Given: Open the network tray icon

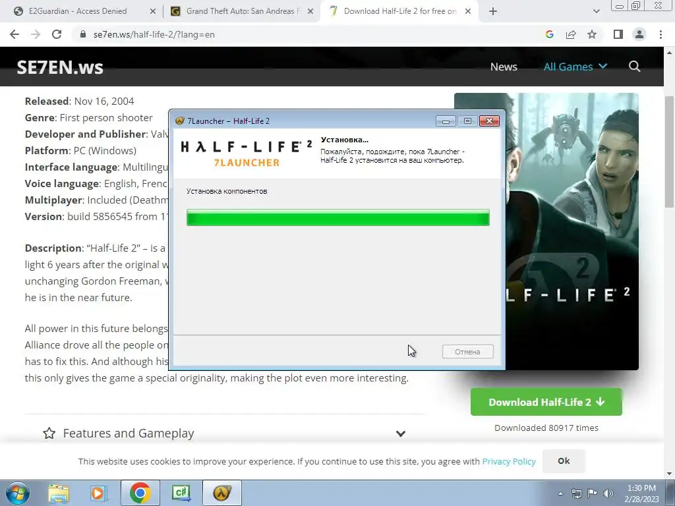Looking at the screenshot, I should click(576, 493).
